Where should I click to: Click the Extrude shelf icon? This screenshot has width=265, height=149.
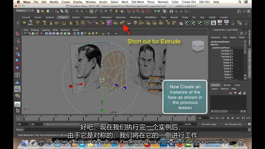coord(122,23)
